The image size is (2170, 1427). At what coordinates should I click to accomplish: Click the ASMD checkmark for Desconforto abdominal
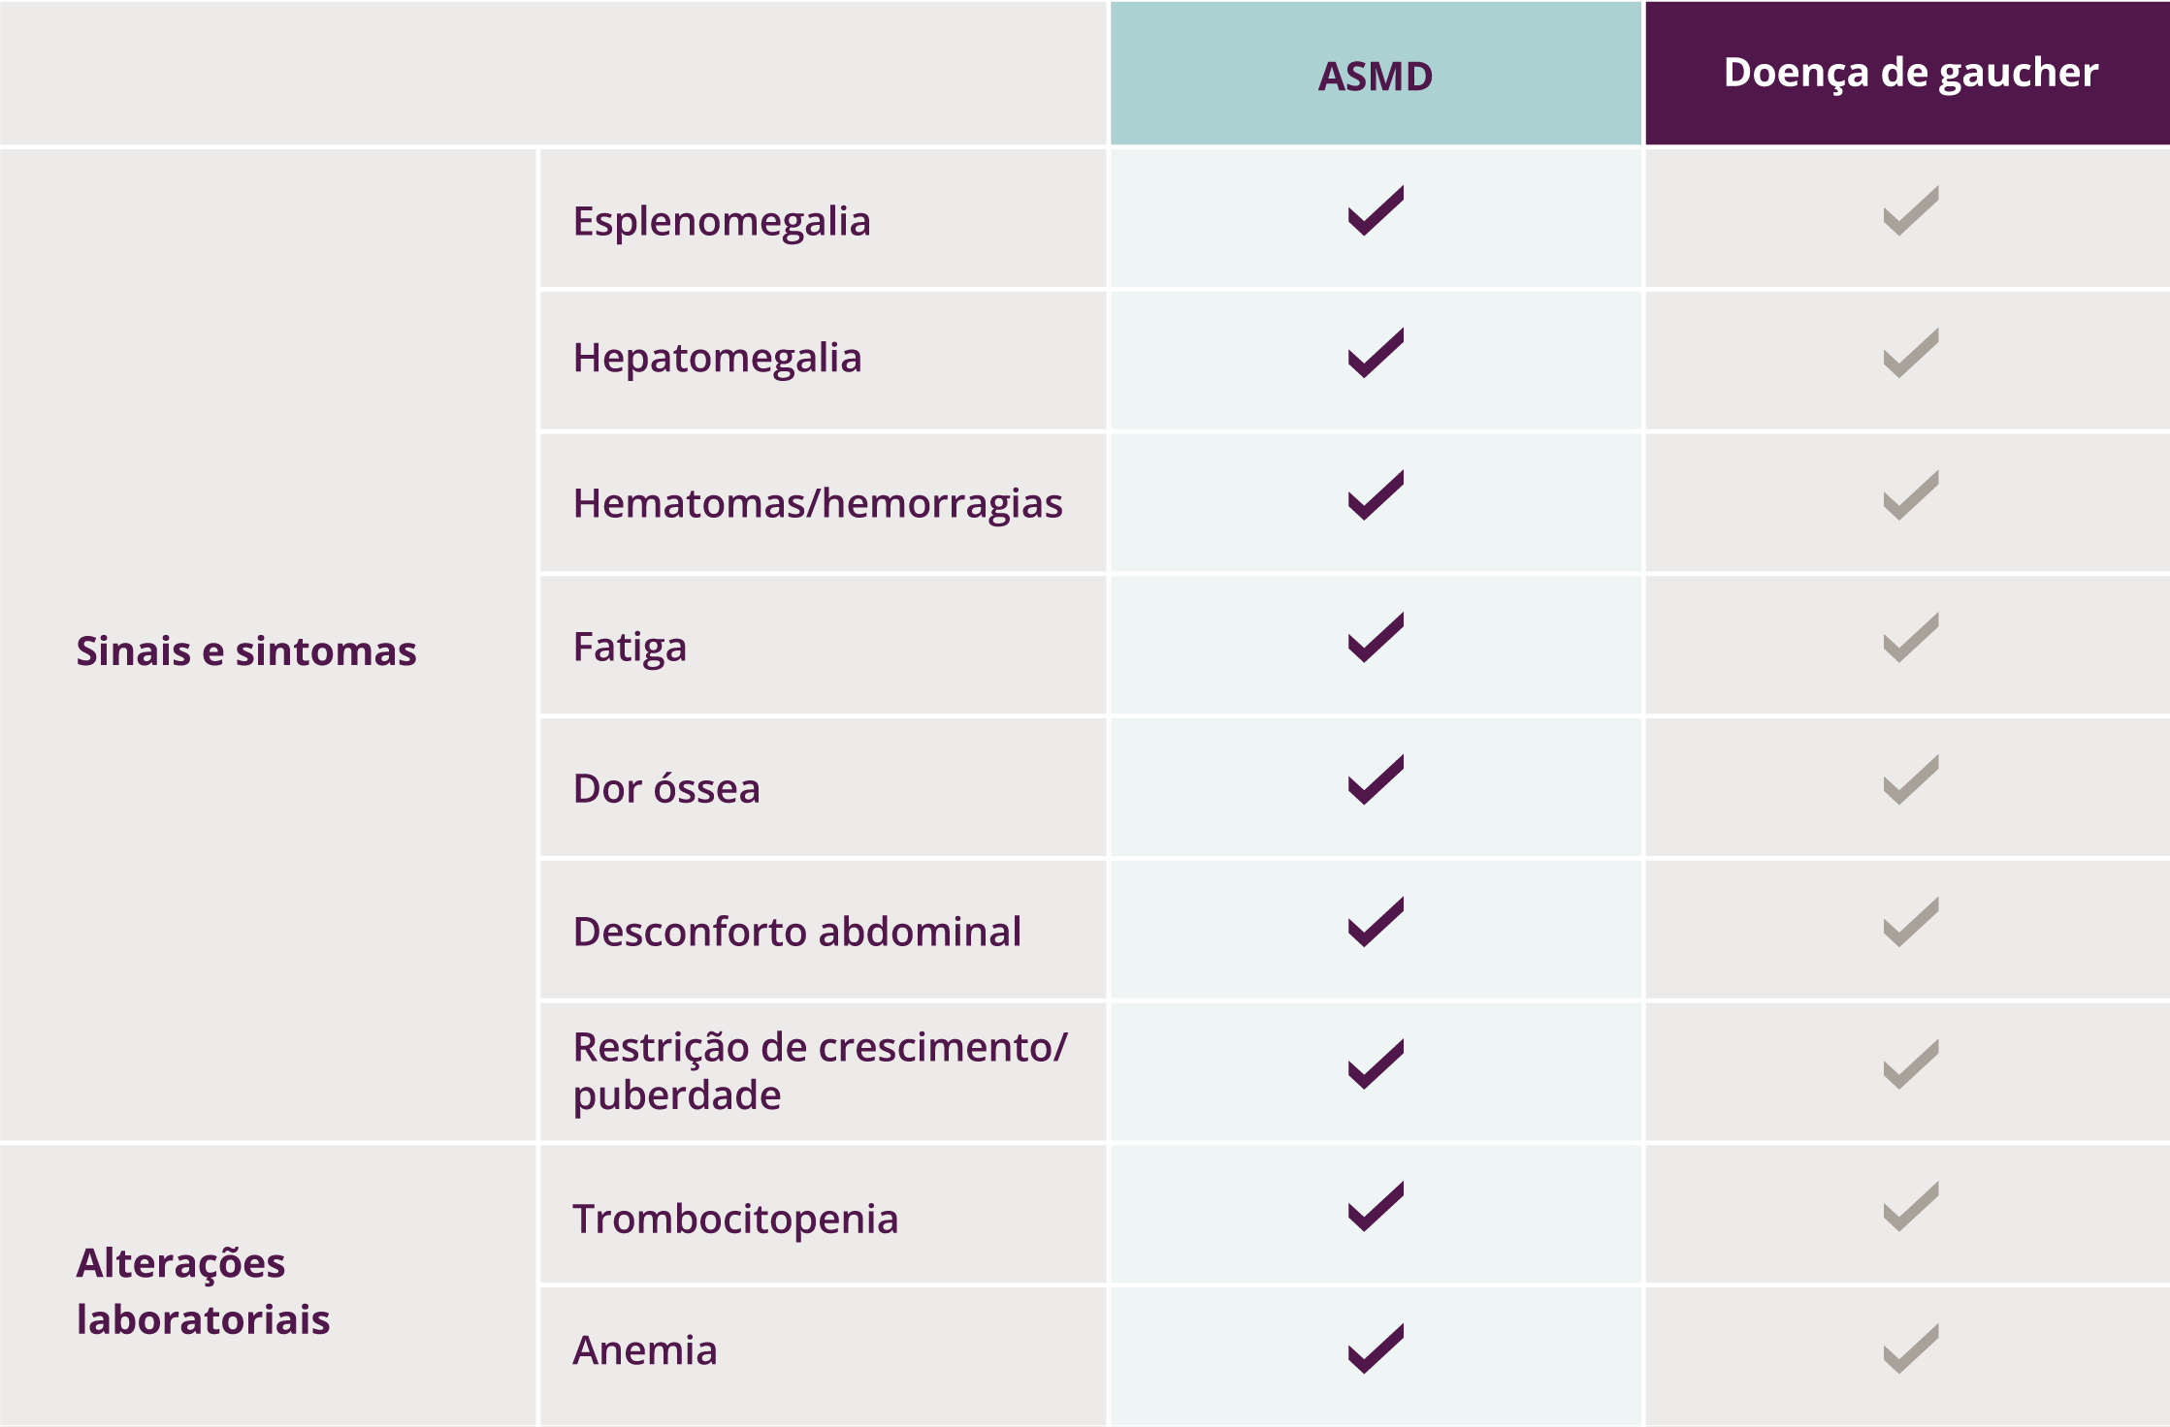(x=1376, y=922)
